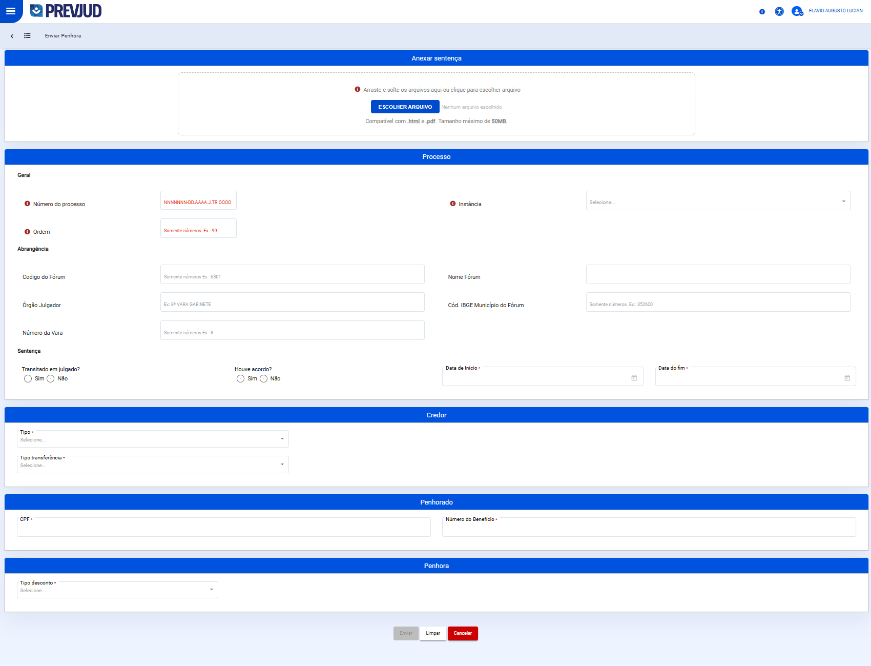
Task: Open the list view icon
Action: pos(27,36)
